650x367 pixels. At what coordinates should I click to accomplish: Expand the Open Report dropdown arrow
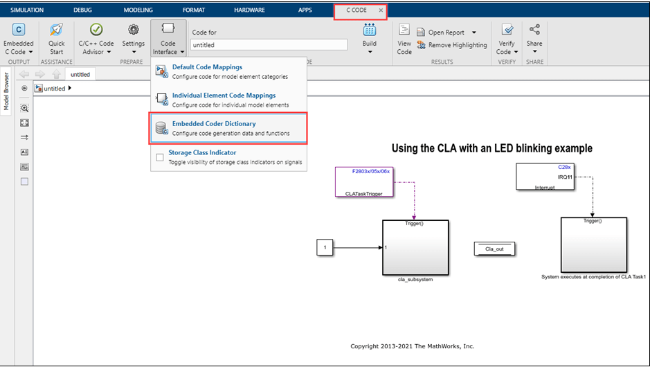click(473, 33)
